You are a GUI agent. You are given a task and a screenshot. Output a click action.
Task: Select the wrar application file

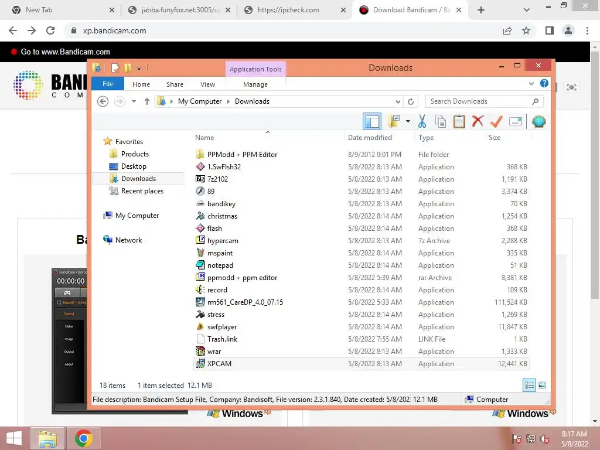[x=361, y=352]
